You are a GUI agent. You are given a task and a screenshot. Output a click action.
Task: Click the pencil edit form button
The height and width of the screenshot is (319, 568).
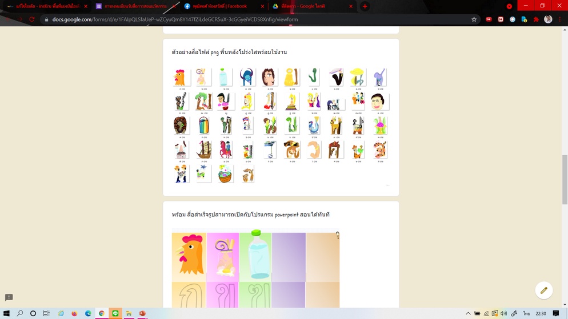tap(543, 290)
